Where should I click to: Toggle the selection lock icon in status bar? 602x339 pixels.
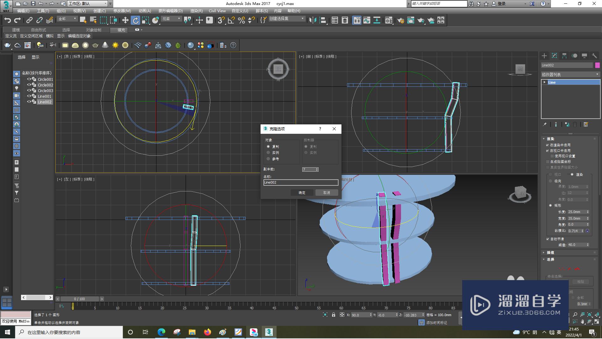pos(334,315)
